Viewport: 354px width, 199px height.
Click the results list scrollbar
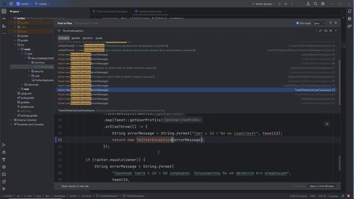339,82
